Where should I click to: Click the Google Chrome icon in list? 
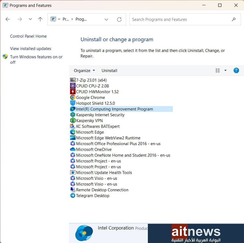[73, 98]
